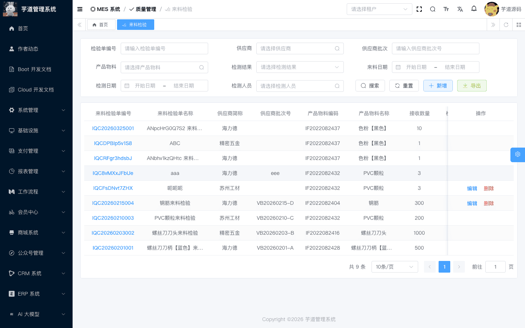Viewport: 525px width, 328px height.
Task: Click the current page indicator showing 1
Action: 444,266
